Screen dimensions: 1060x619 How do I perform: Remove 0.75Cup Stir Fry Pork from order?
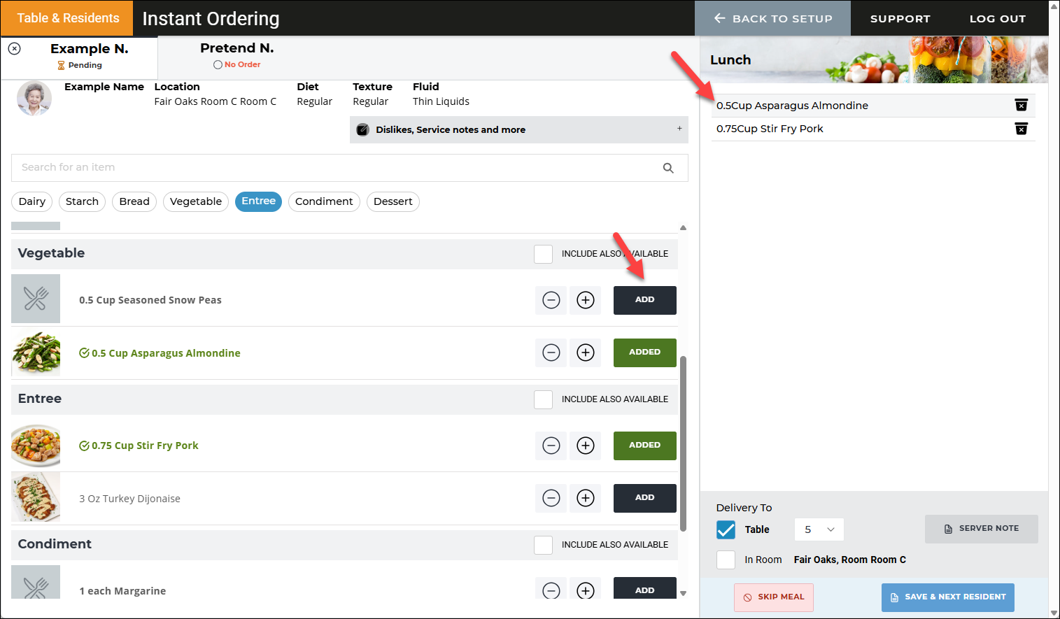[1021, 129]
